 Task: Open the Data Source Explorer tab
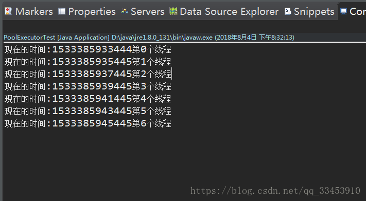(224, 11)
